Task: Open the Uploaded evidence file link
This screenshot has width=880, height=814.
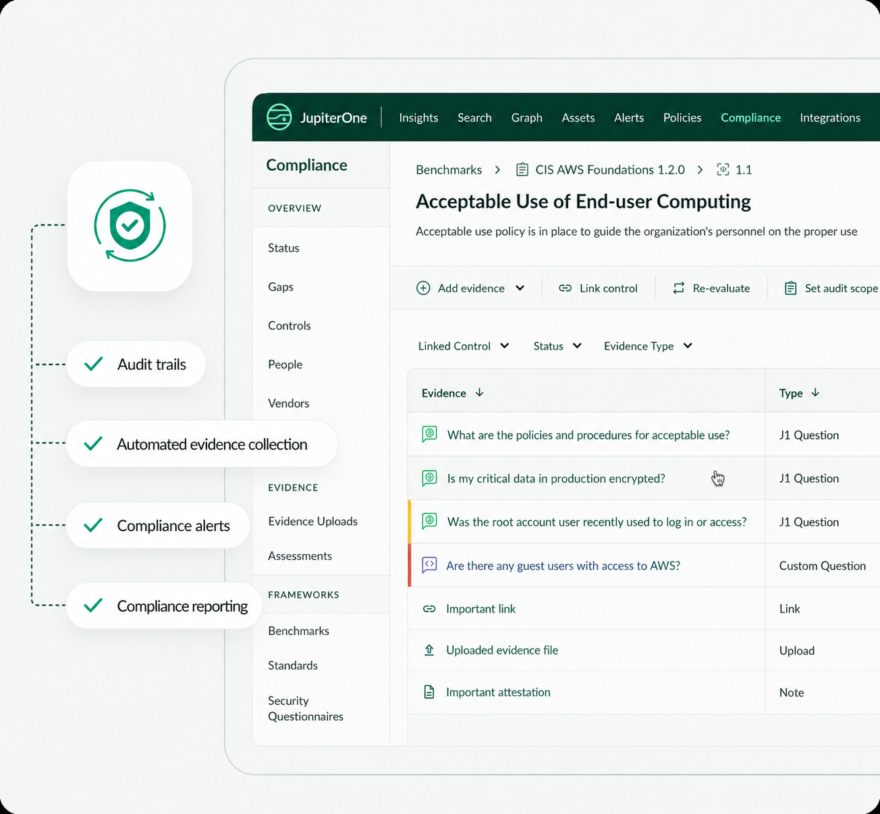Action: (x=502, y=650)
